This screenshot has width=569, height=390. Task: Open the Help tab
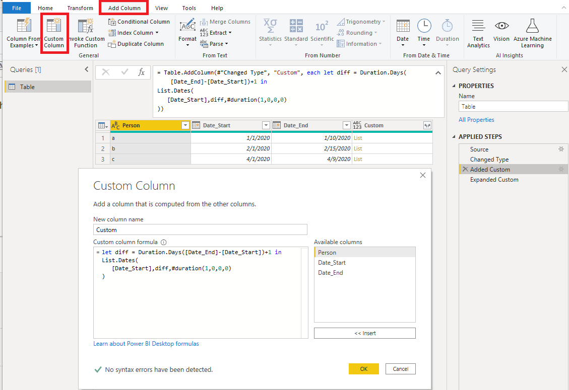(x=217, y=8)
